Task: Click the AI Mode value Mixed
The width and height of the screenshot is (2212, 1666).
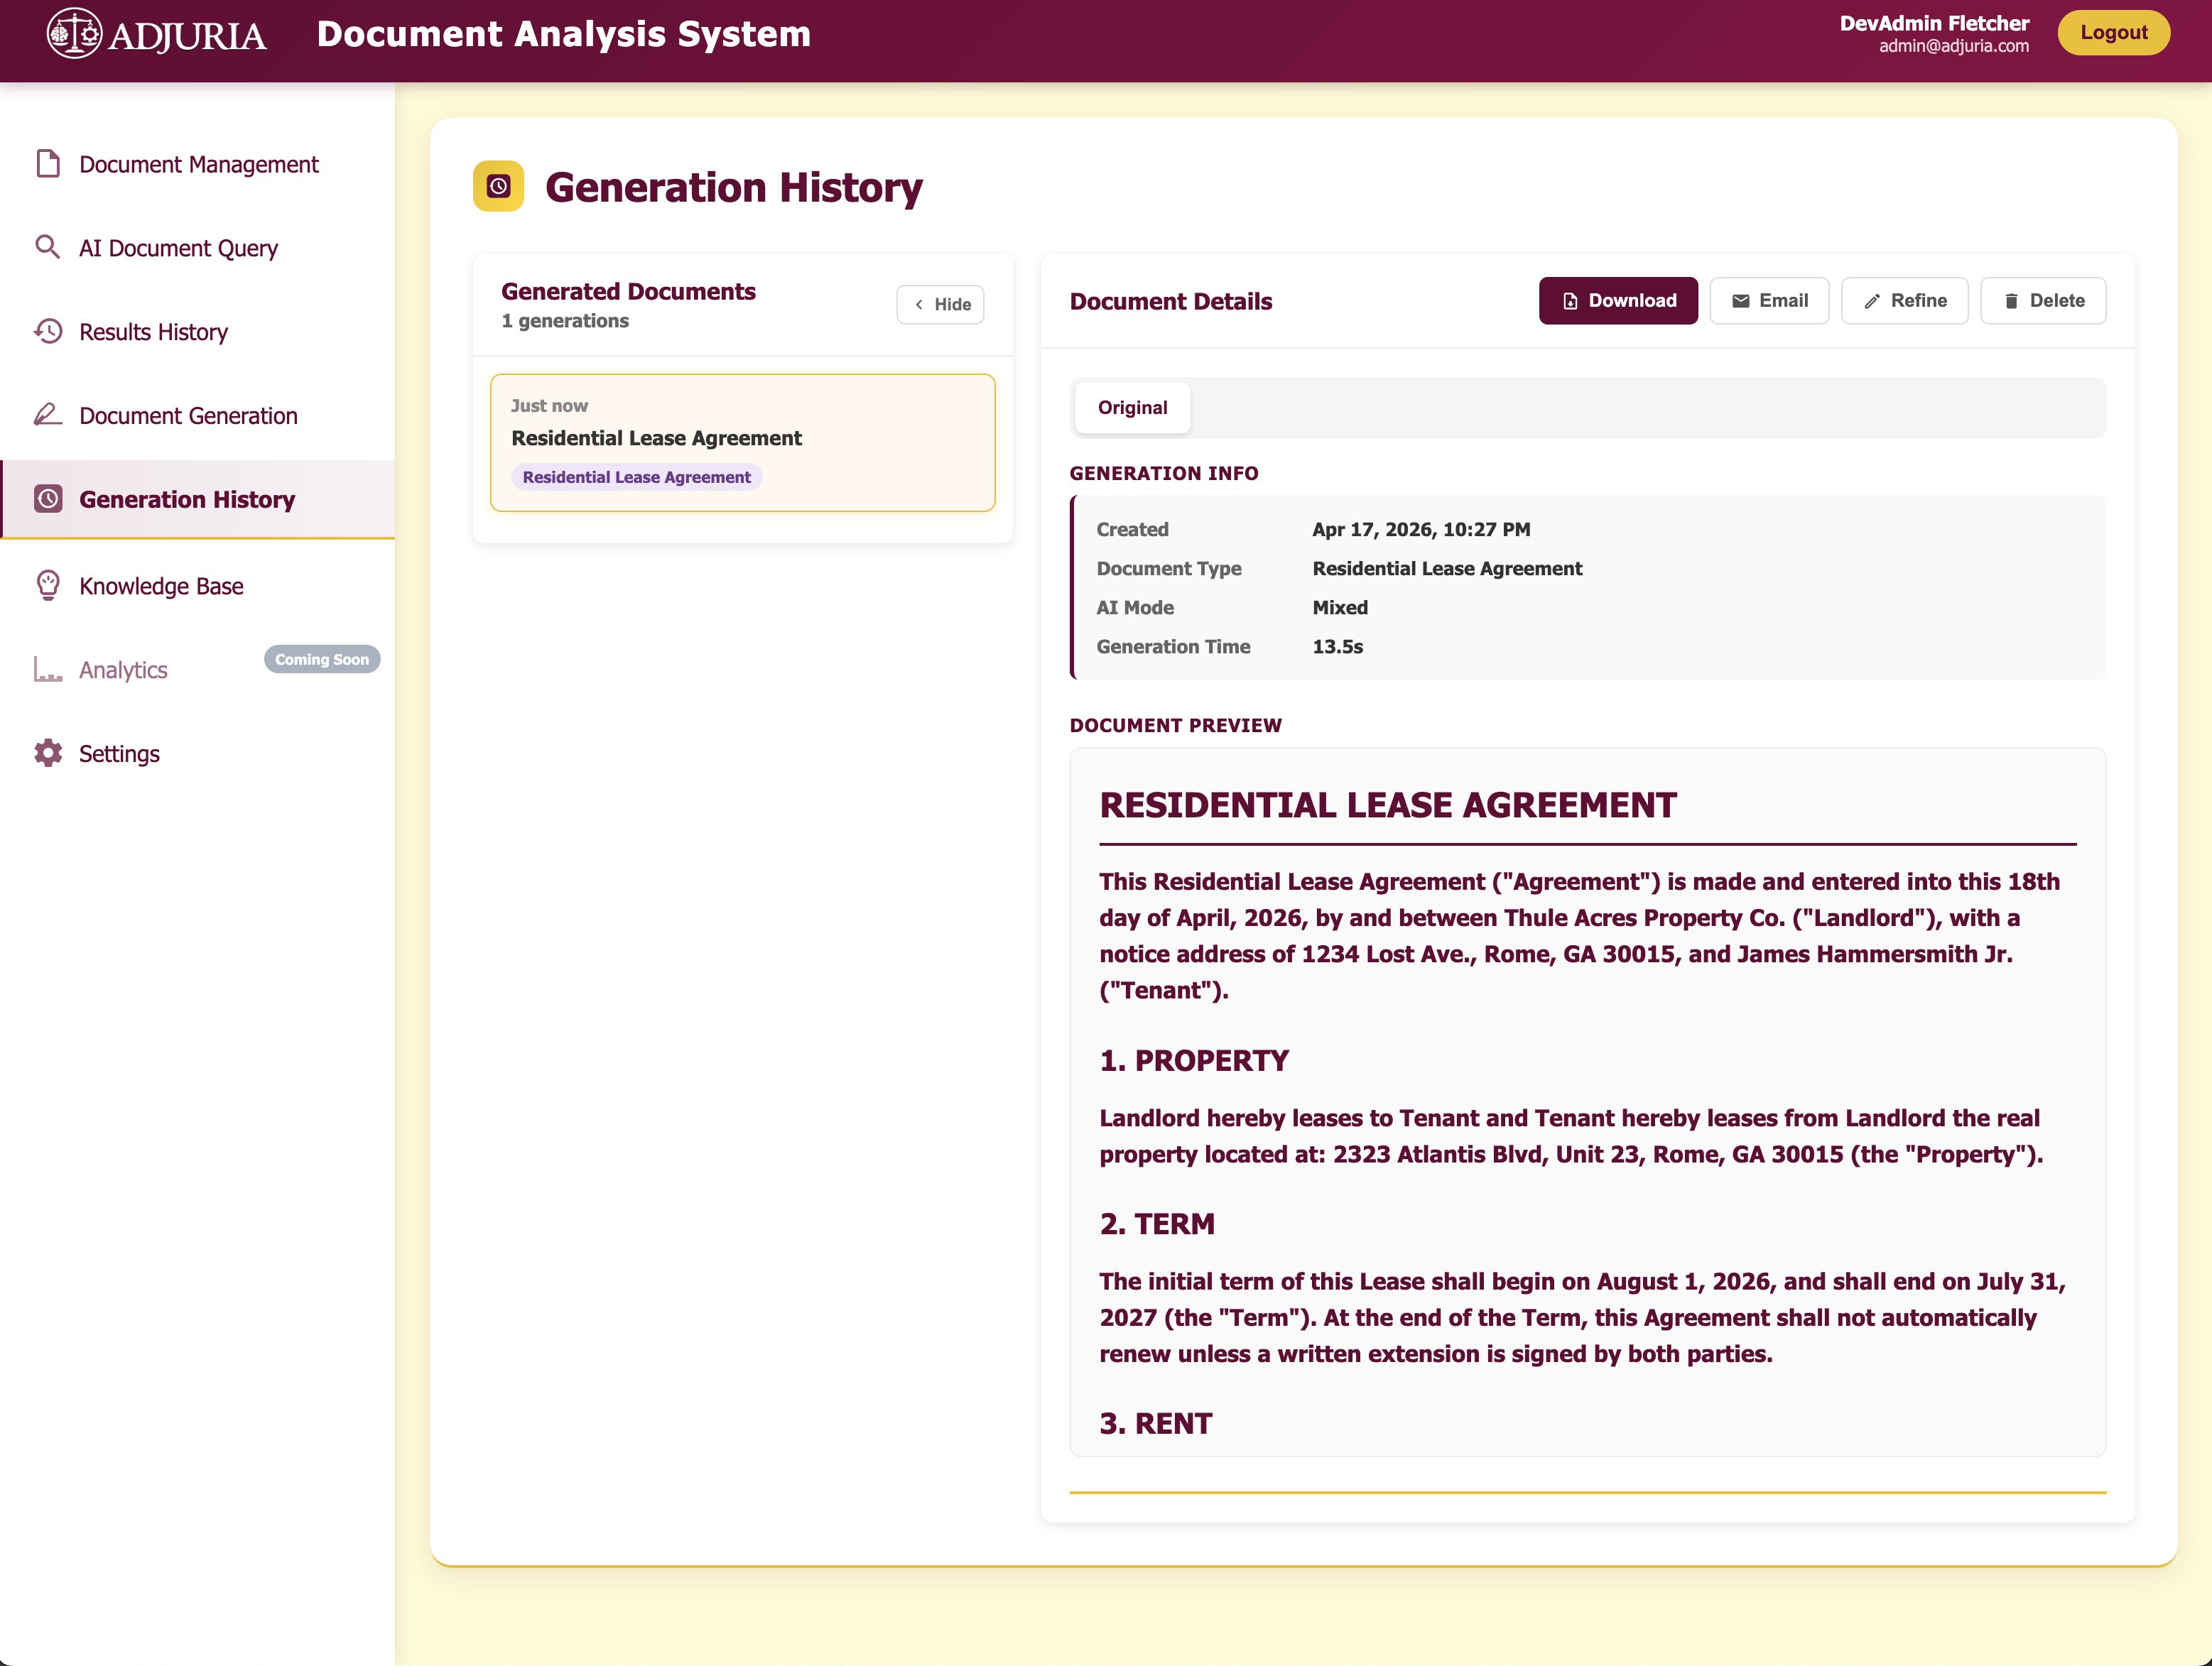Action: (1340, 607)
